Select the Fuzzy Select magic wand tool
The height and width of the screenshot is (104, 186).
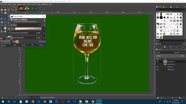tap(12, 10)
